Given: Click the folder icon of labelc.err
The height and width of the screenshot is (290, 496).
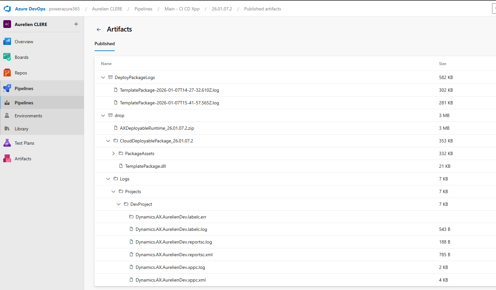Looking at the screenshot, I should (131, 217).
